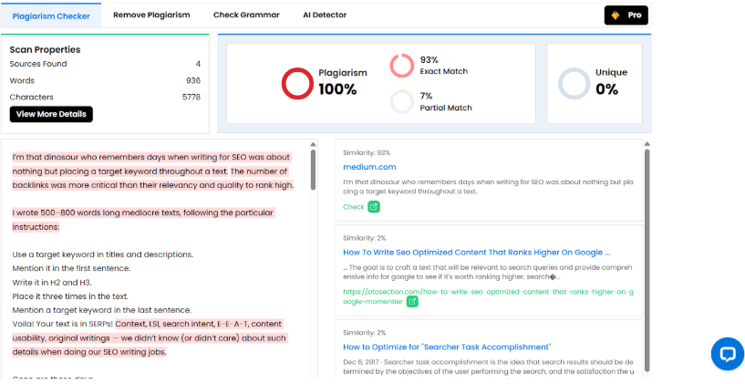Go to the AI Detector tab
Viewport: 745px width, 384px height.
click(325, 15)
